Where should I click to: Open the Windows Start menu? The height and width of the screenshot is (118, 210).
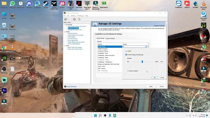pos(95,115)
